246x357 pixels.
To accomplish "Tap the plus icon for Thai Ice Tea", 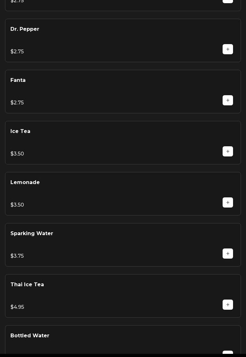I will (228, 305).
